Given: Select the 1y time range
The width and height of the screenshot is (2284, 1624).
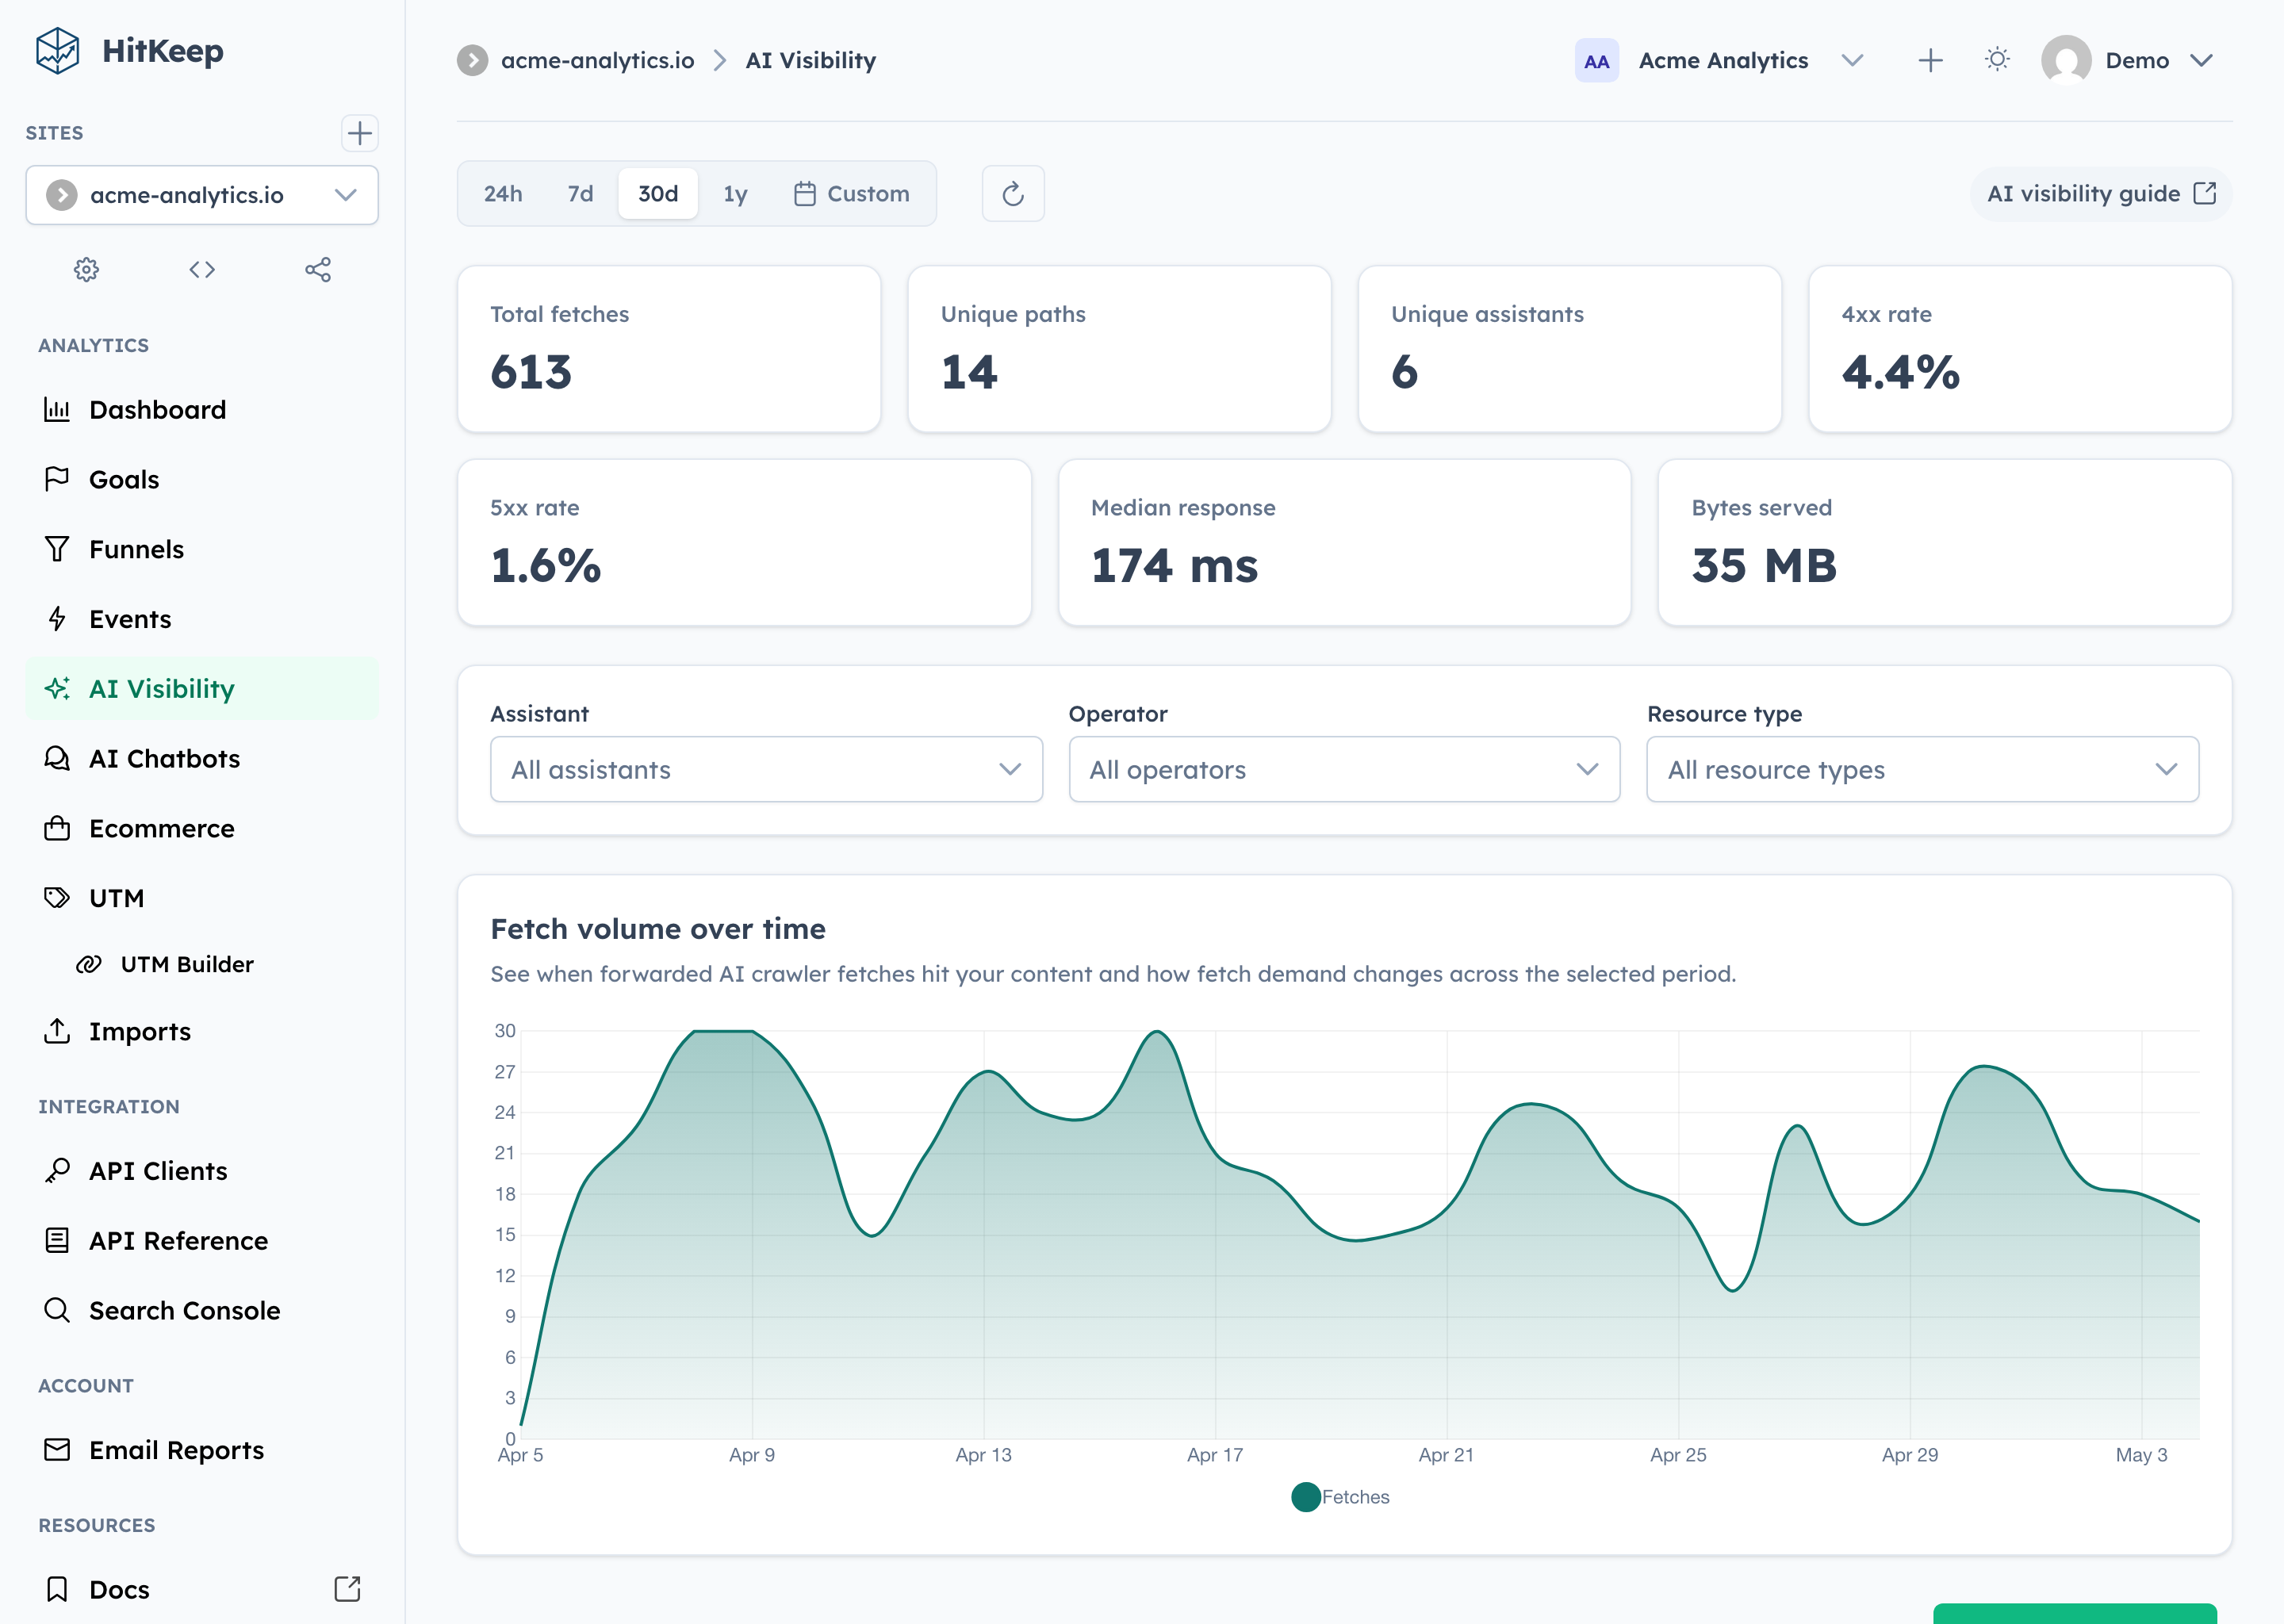Looking at the screenshot, I should [735, 194].
